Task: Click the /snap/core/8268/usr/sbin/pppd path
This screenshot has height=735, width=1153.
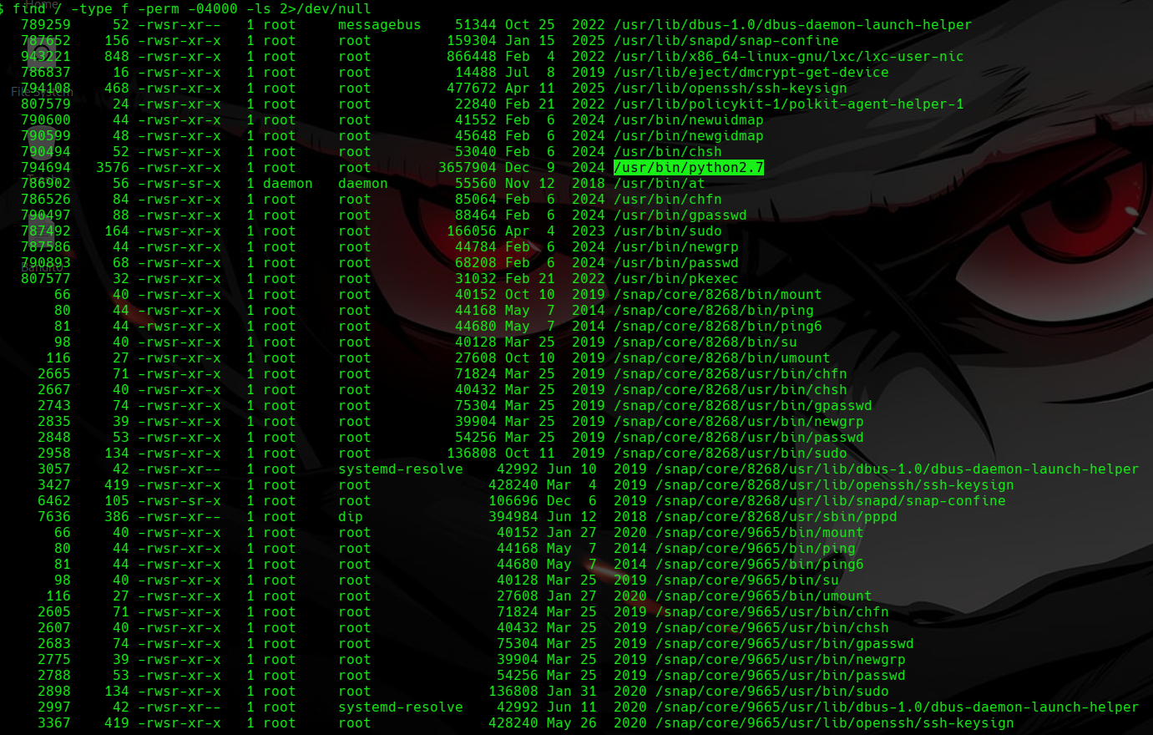Action: pyautogui.click(x=776, y=517)
